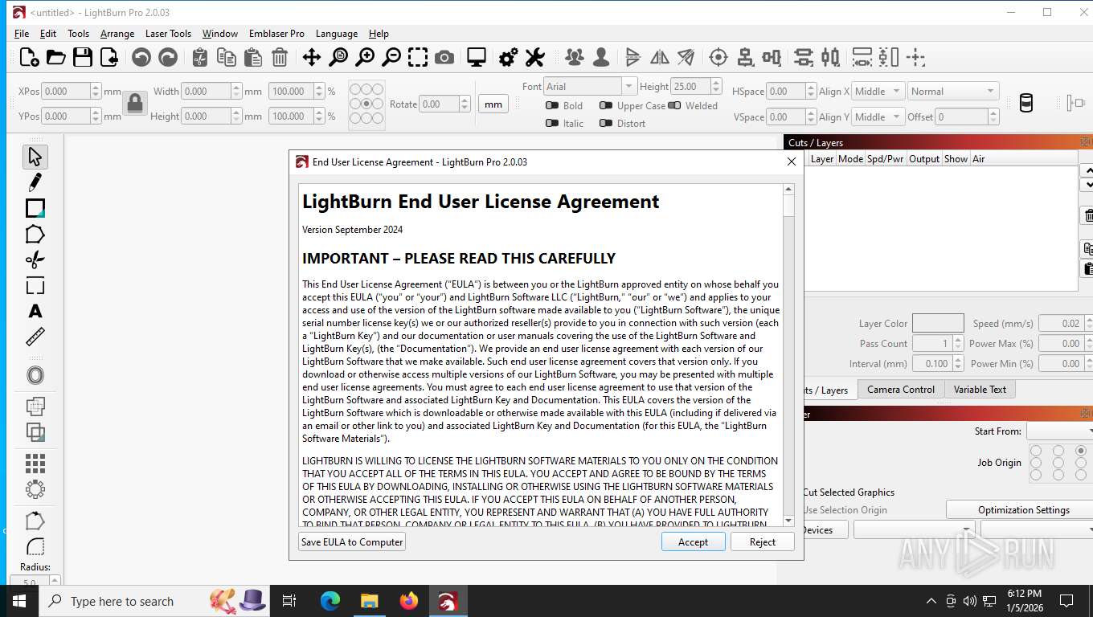Click the Interval (mm) spinner arrows
The image size is (1093, 617).
[x=956, y=363]
